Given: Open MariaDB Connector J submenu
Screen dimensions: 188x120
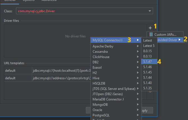Looking at the screenshot, I should pos(116,99).
